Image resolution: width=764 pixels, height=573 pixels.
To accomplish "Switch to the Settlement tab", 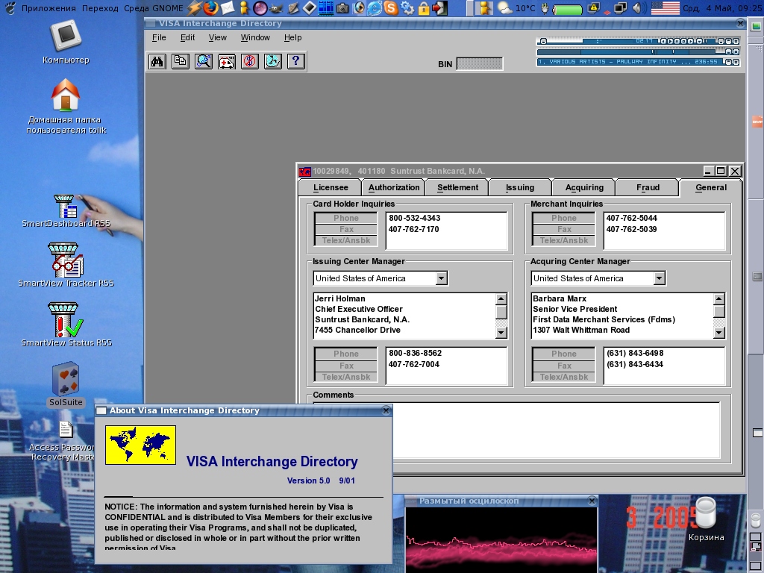I will pyautogui.click(x=457, y=187).
